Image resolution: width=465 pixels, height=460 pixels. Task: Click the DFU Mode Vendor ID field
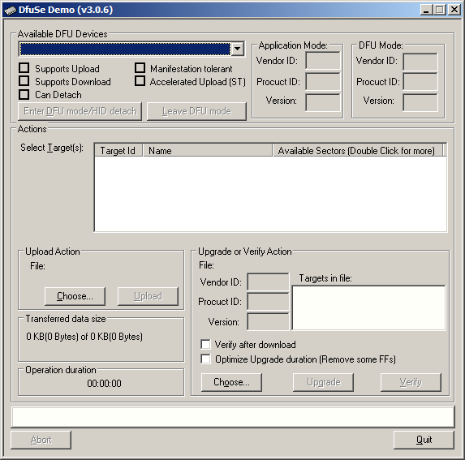pyautogui.click(x=420, y=62)
